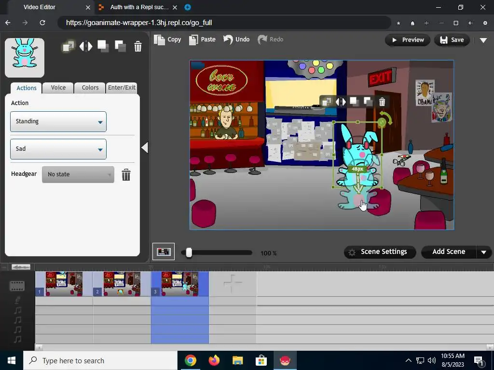
Task: Click the Paste toolbar button
Action: 202,40
